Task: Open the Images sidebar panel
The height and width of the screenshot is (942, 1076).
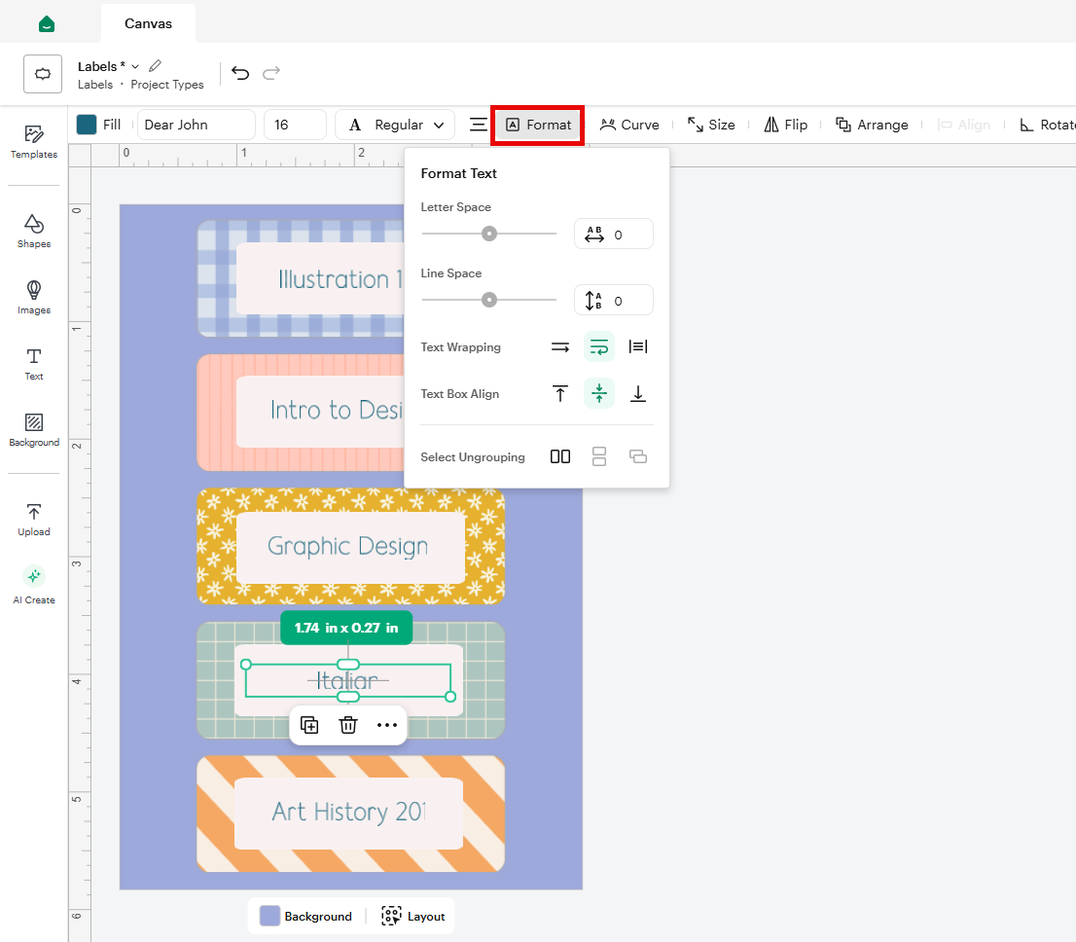Action: coord(34,298)
